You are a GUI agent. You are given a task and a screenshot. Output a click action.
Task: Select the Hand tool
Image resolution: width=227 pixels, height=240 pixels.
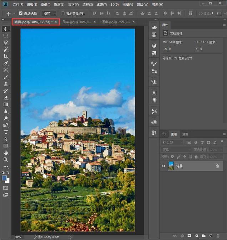(6, 153)
